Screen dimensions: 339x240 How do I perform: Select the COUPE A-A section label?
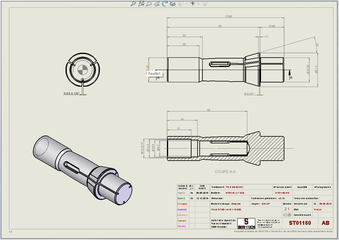point(225,172)
